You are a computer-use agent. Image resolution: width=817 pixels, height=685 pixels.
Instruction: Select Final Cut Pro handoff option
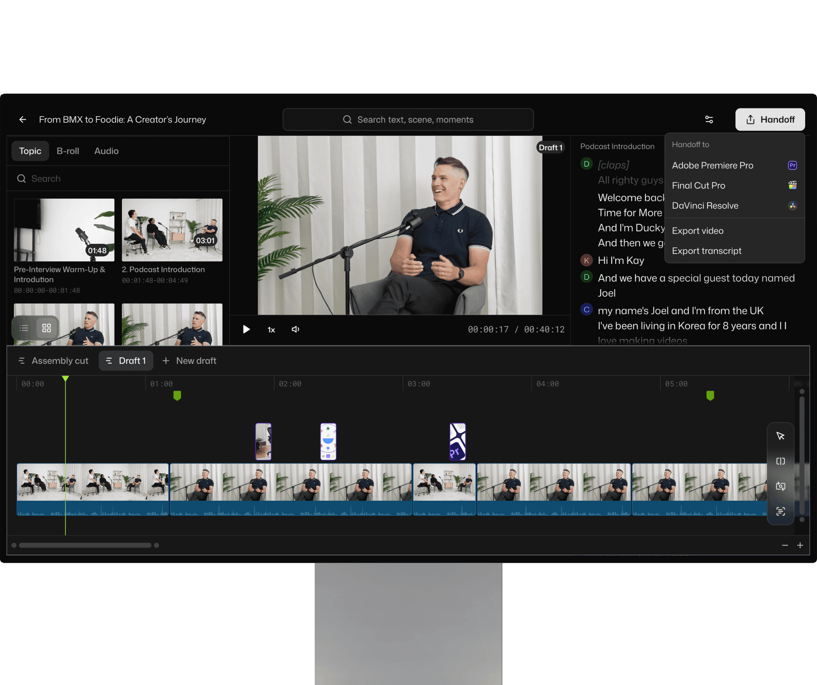pyautogui.click(x=698, y=186)
